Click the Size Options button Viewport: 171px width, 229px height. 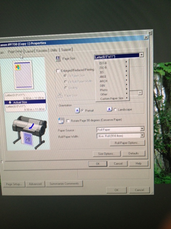107,154
